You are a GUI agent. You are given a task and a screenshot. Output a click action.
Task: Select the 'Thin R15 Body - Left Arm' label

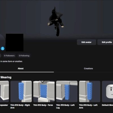pyautogui.click(x=88, y=106)
